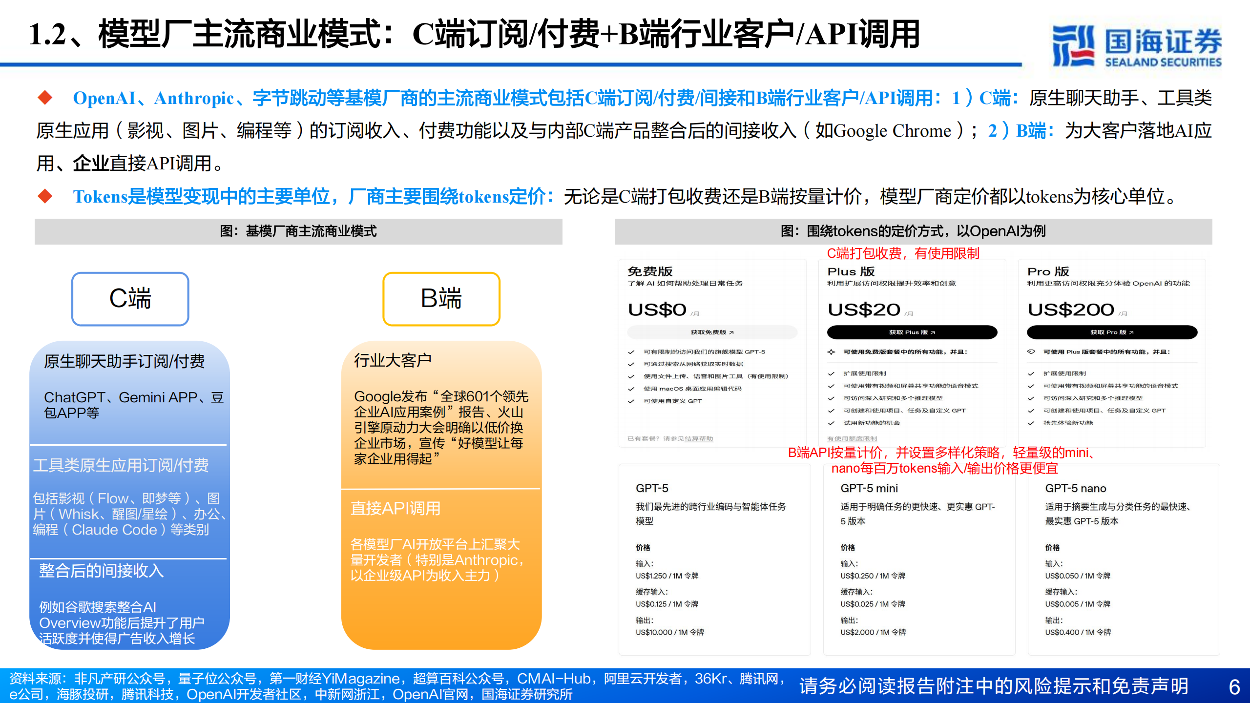
Task: Click GPT-5 nano output price US$0.400
Action: coord(1078,632)
